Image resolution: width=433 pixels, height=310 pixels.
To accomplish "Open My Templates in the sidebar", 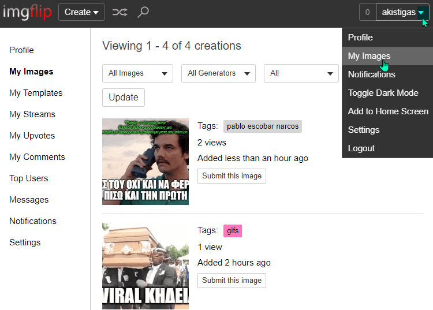I will click(36, 93).
